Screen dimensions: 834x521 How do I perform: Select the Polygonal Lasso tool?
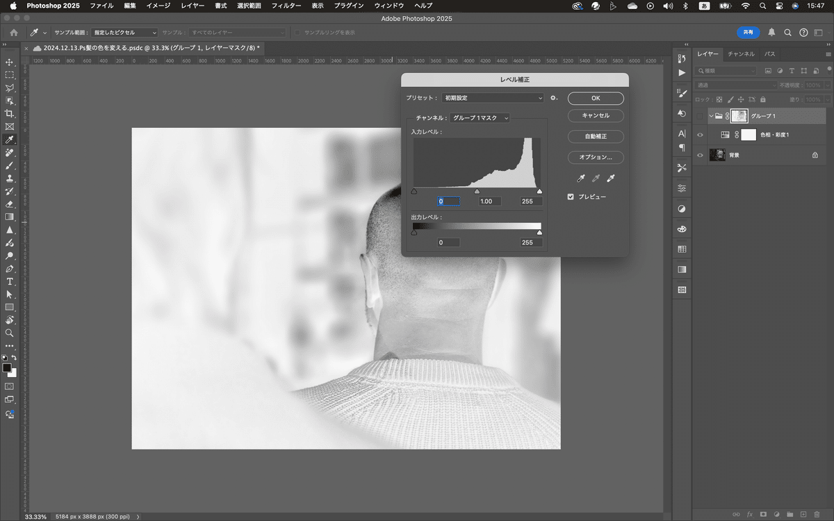pyautogui.click(x=10, y=88)
